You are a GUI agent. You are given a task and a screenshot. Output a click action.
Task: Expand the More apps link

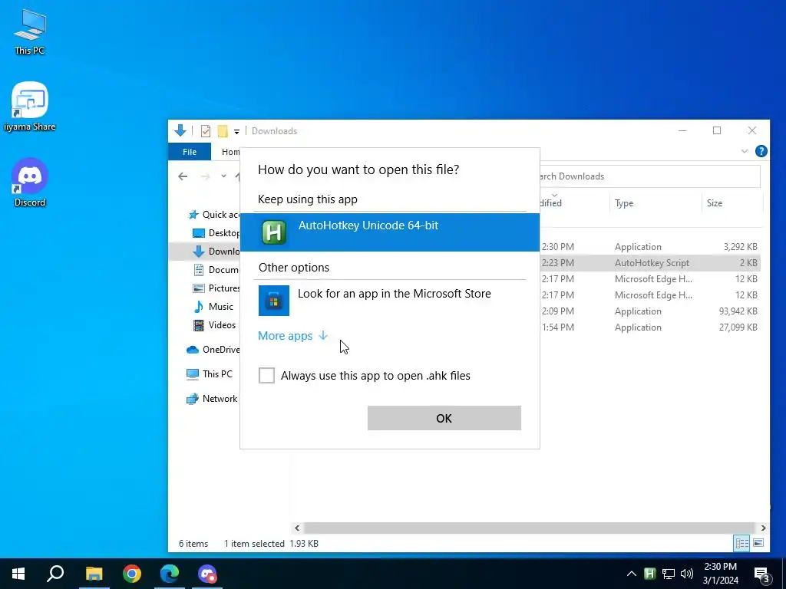(292, 336)
